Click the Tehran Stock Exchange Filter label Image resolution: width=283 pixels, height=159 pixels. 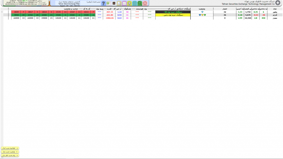pos(69,4)
